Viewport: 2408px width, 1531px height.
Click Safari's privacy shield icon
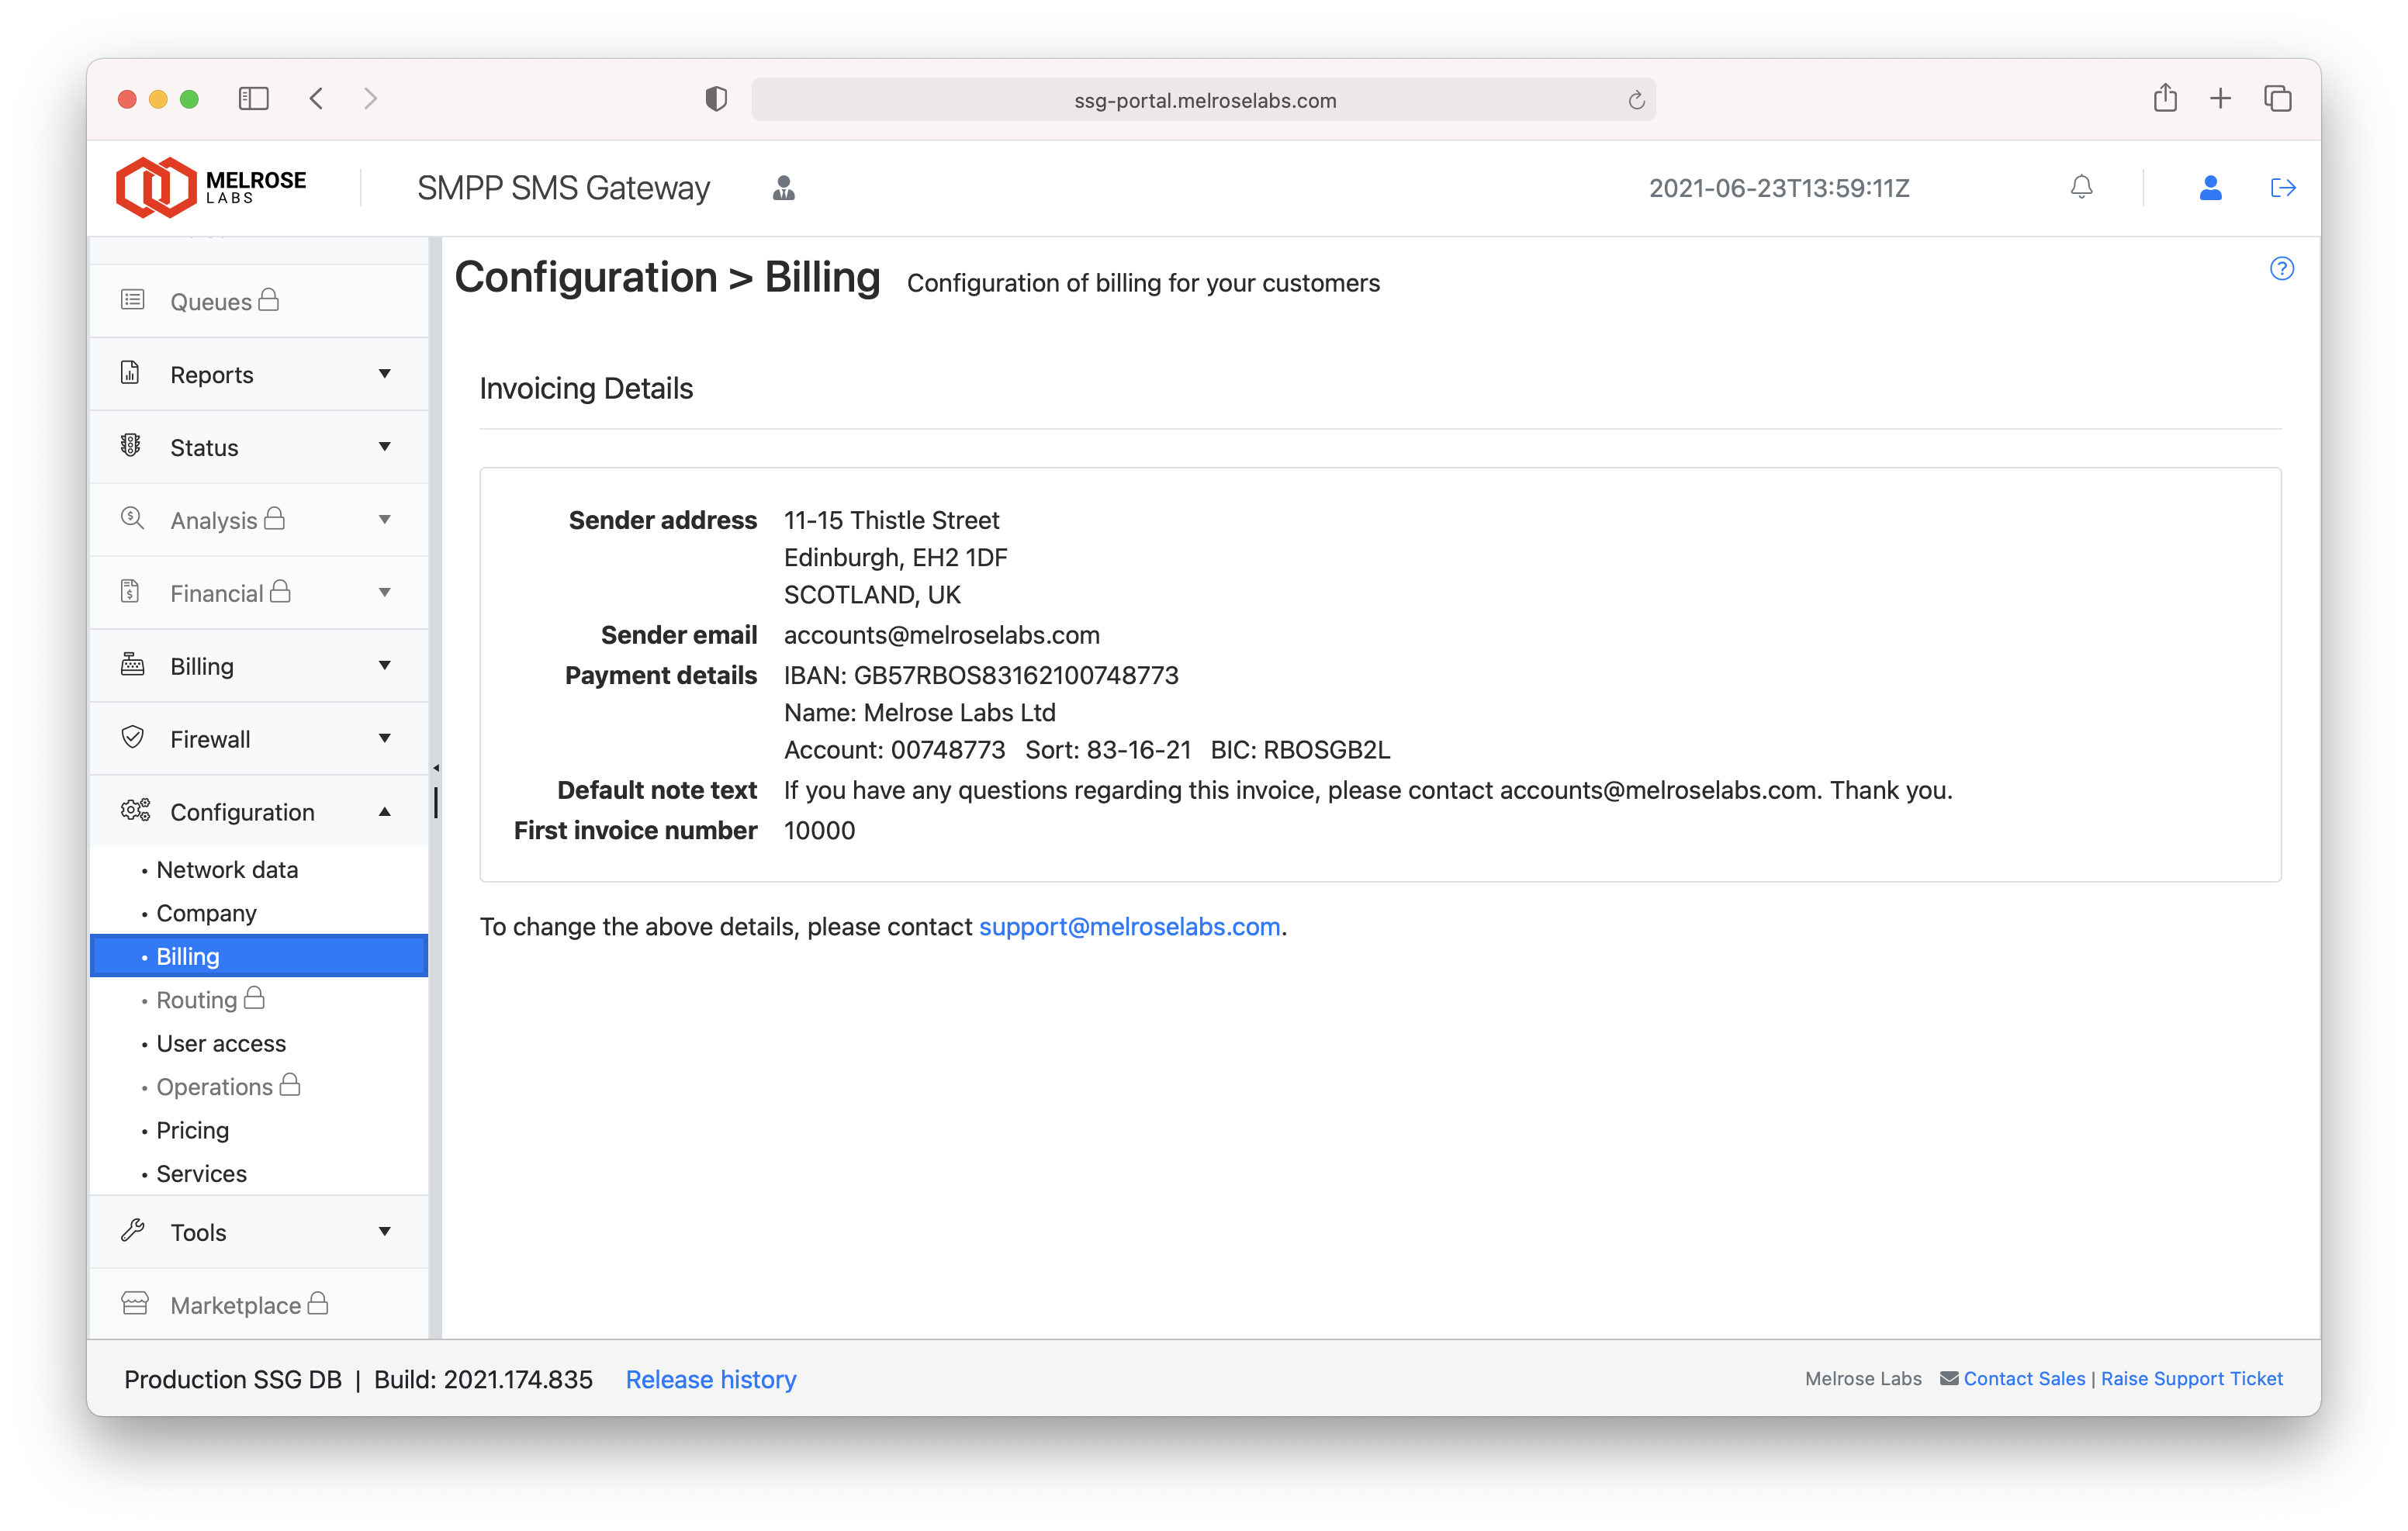(x=715, y=99)
